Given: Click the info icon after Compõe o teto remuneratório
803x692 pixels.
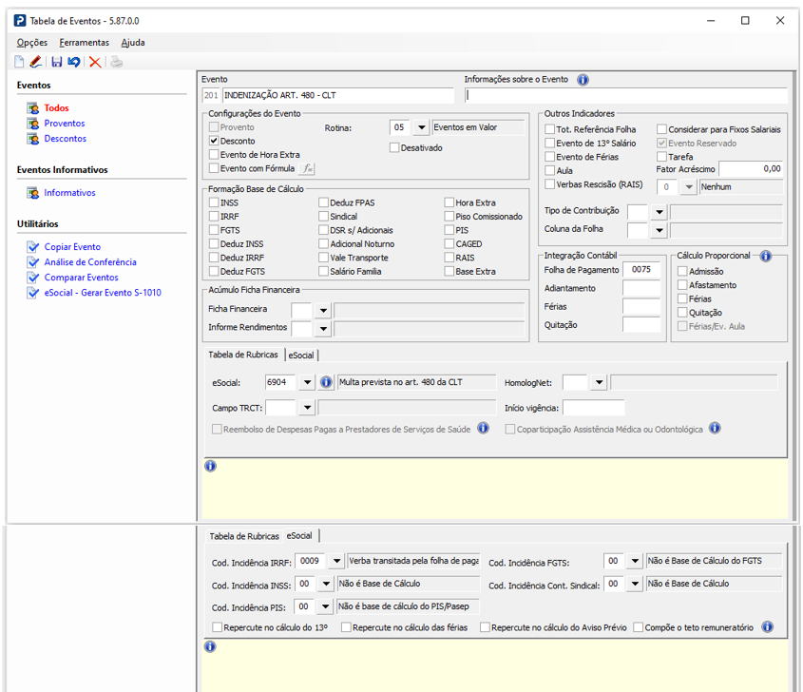Looking at the screenshot, I should pyautogui.click(x=767, y=626).
